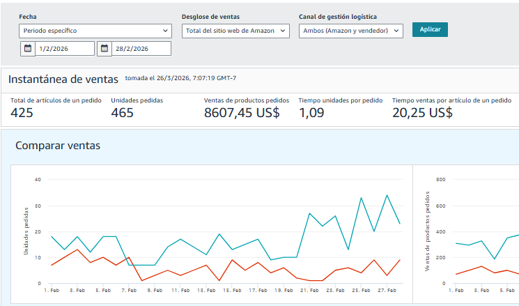Focus the end date field 28/2/2026

pyautogui.click(x=141, y=49)
